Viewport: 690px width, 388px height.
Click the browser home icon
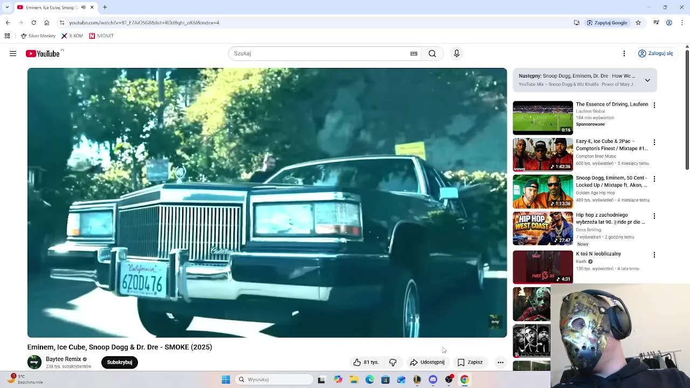pyautogui.click(x=46, y=23)
